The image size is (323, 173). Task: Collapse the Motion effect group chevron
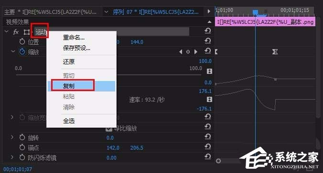tap(7, 31)
